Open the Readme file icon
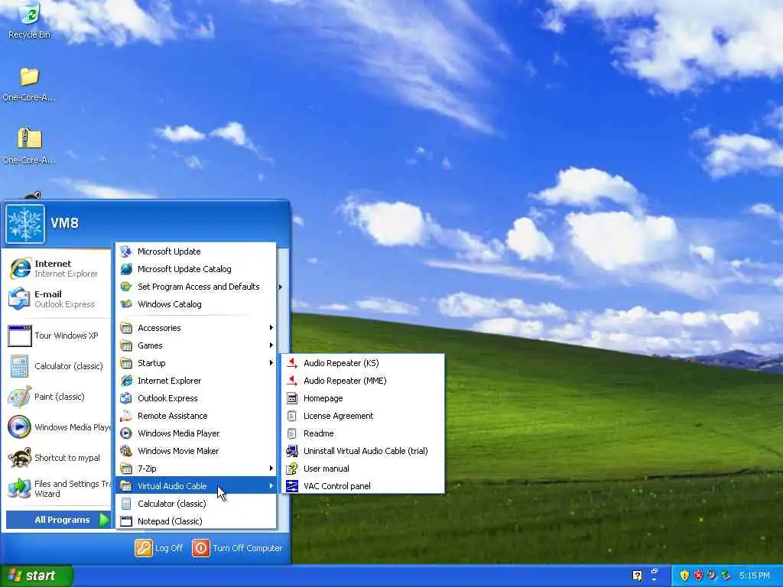 click(x=292, y=433)
